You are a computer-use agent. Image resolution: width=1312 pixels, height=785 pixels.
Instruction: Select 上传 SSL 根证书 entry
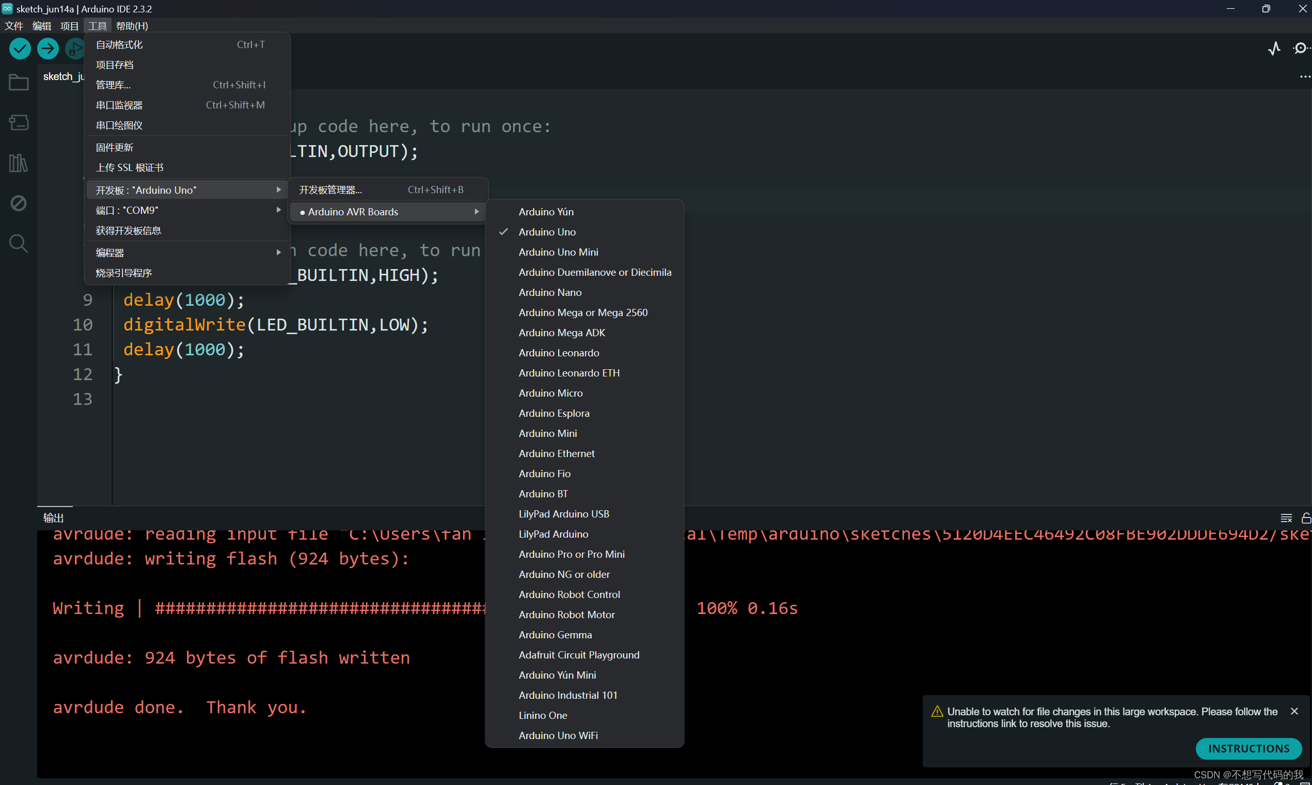coord(187,168)
